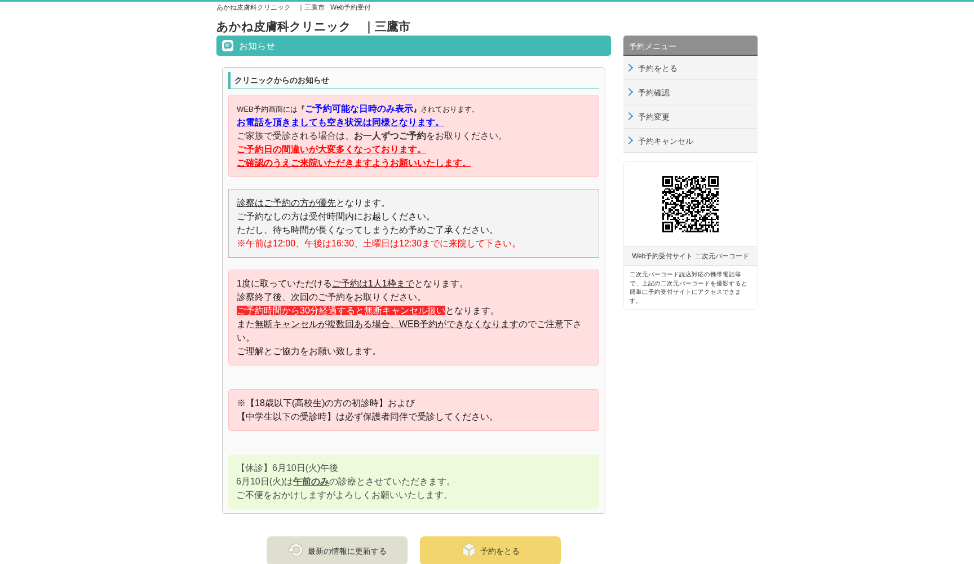Select 予約確認 in the sidebar menu
Viewport: 974px width, 564px height.
coord(653,92)
